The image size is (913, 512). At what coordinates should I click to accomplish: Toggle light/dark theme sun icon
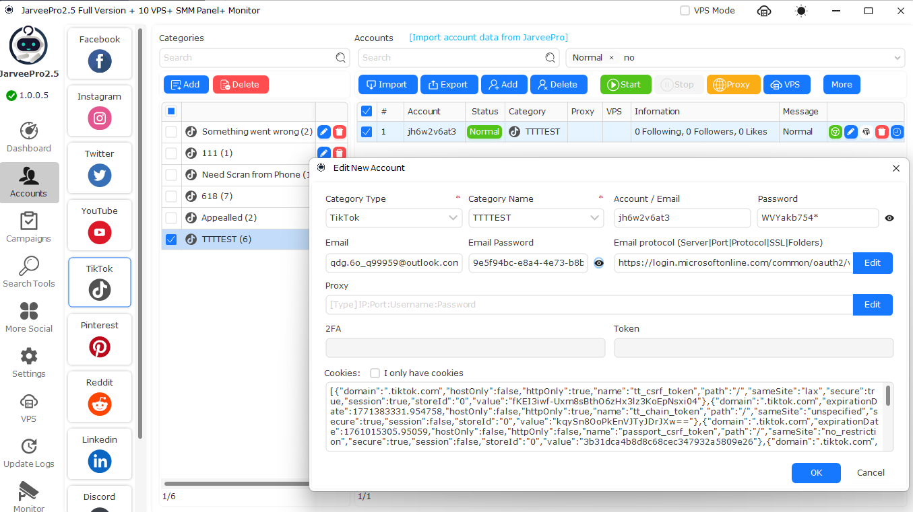(x=801, y=11)
